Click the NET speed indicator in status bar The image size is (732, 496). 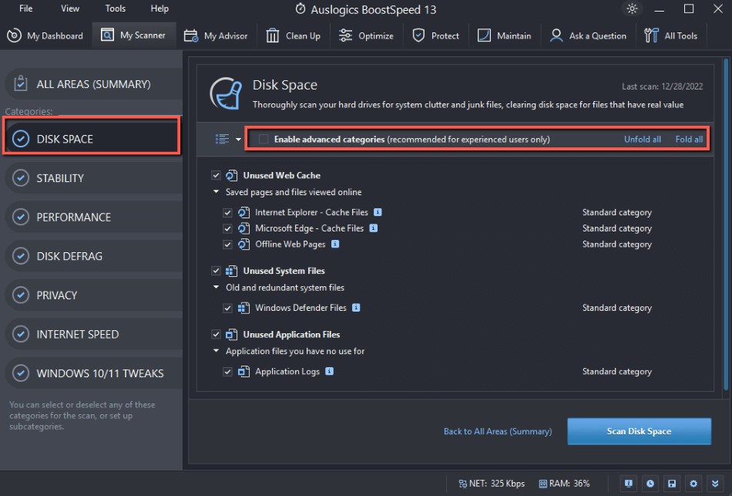point(492,484)
